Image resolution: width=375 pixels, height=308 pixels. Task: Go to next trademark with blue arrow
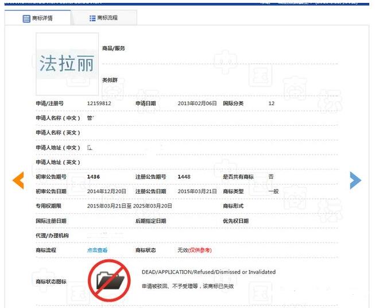coord(355,180)
